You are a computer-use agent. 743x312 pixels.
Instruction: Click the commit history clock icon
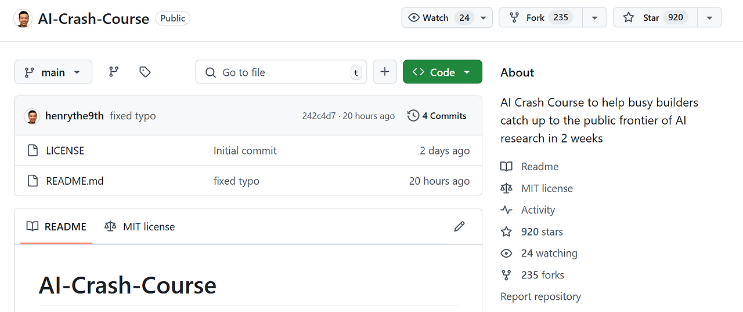pyautogui.click(x=413, y=116)
